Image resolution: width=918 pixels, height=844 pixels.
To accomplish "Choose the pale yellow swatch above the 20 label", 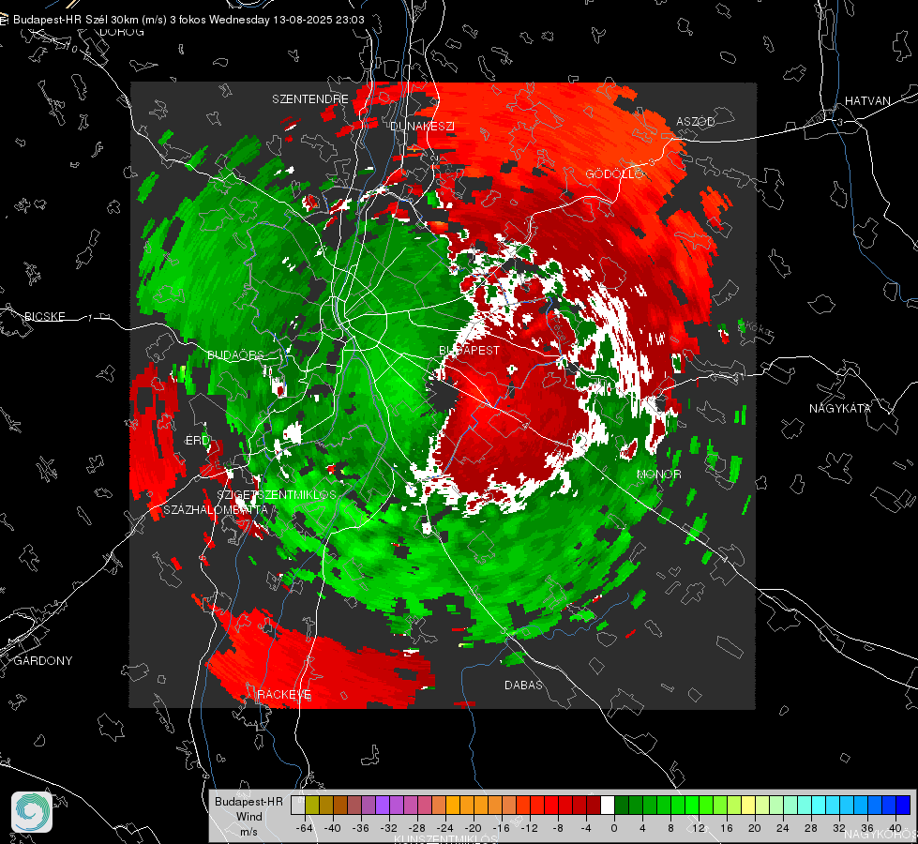I will [748, 806].
